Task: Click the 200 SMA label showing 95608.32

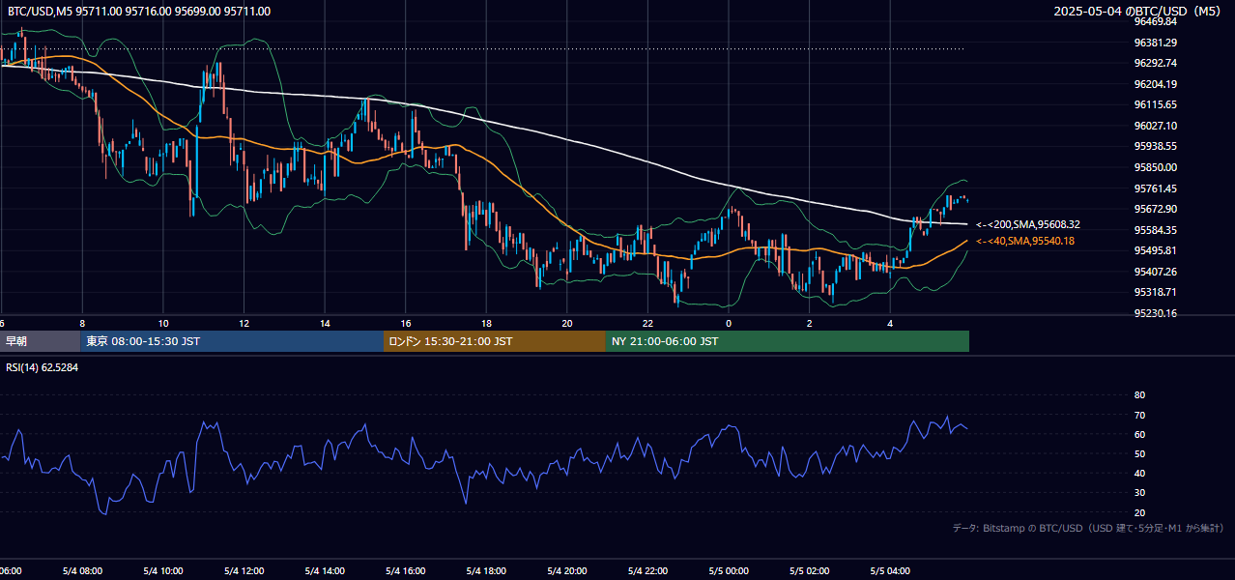Action: 1028,224
